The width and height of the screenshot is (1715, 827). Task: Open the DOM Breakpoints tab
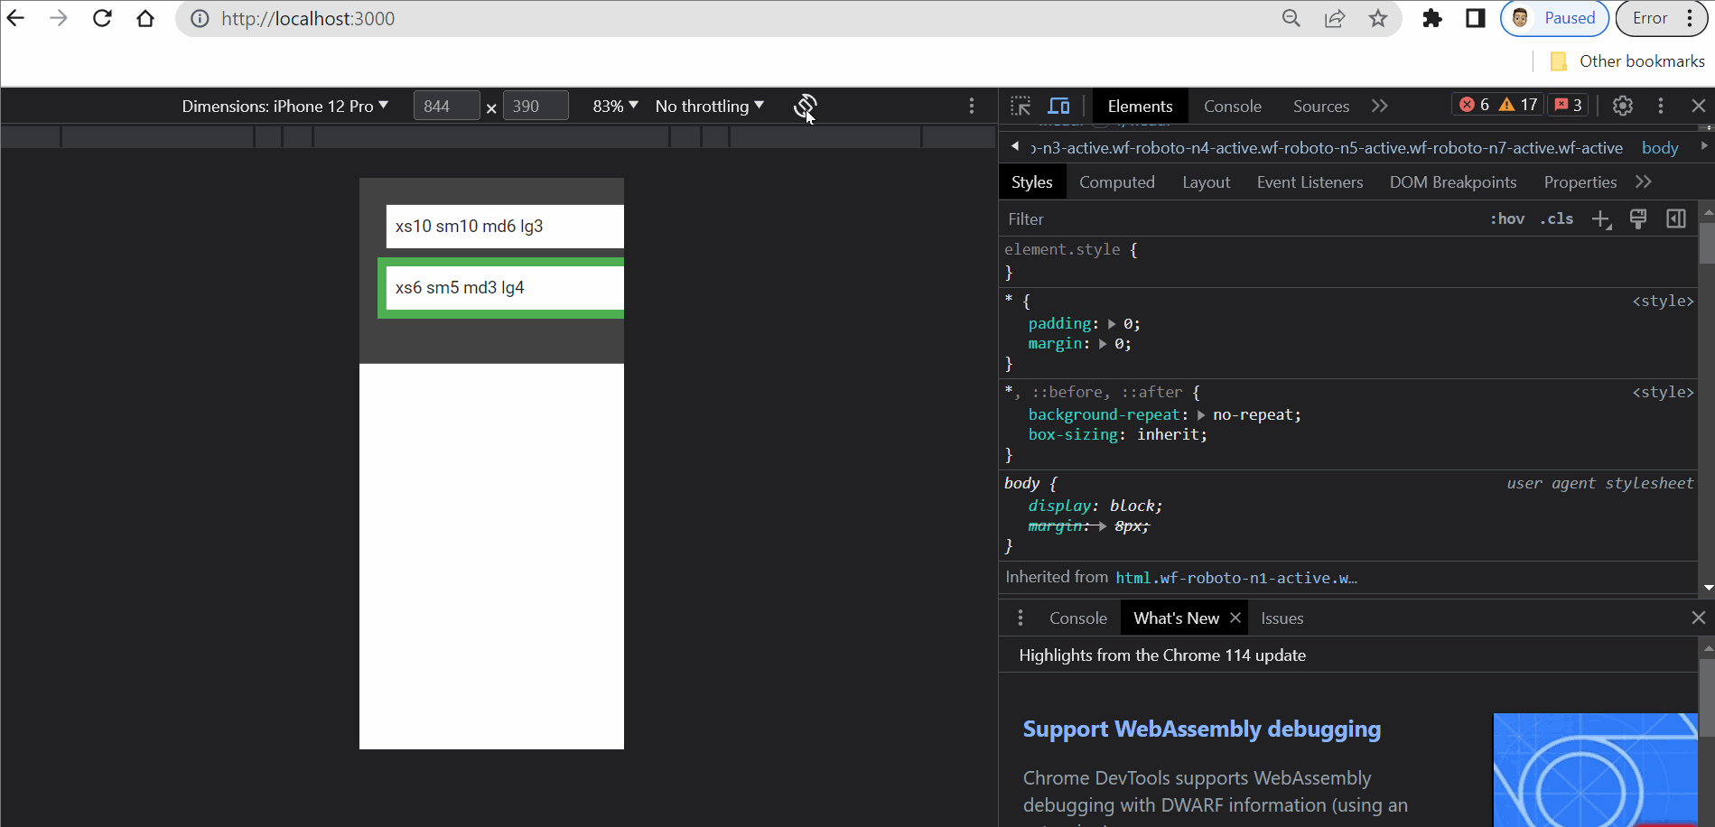1452,182
